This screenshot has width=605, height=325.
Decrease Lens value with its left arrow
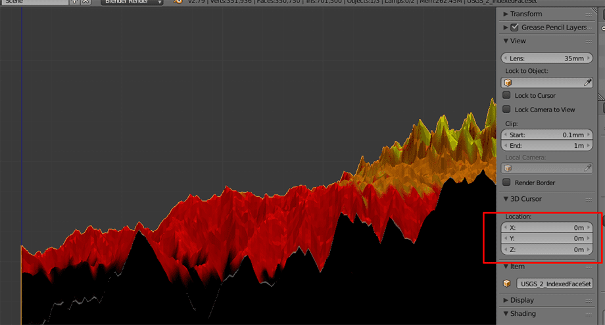tap(505, 58)
